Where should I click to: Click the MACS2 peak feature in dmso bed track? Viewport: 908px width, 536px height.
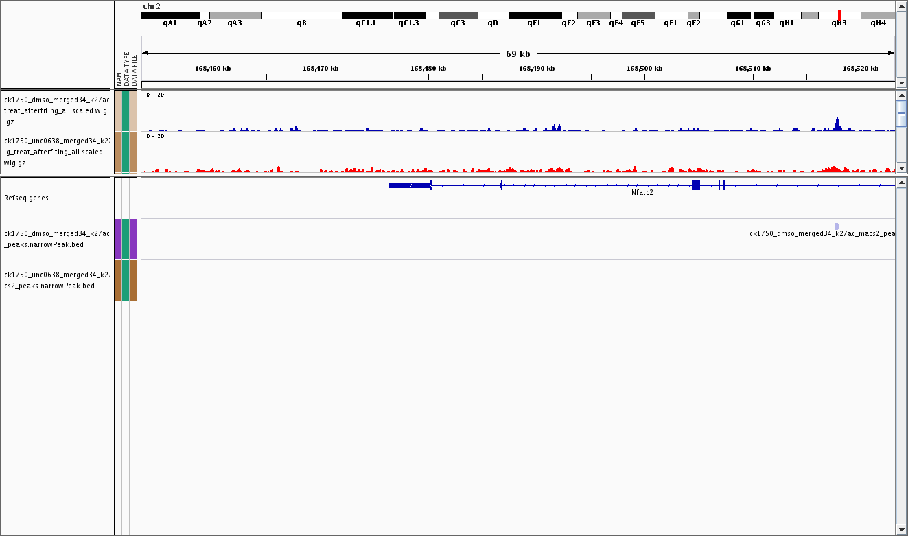coord(836,226)
